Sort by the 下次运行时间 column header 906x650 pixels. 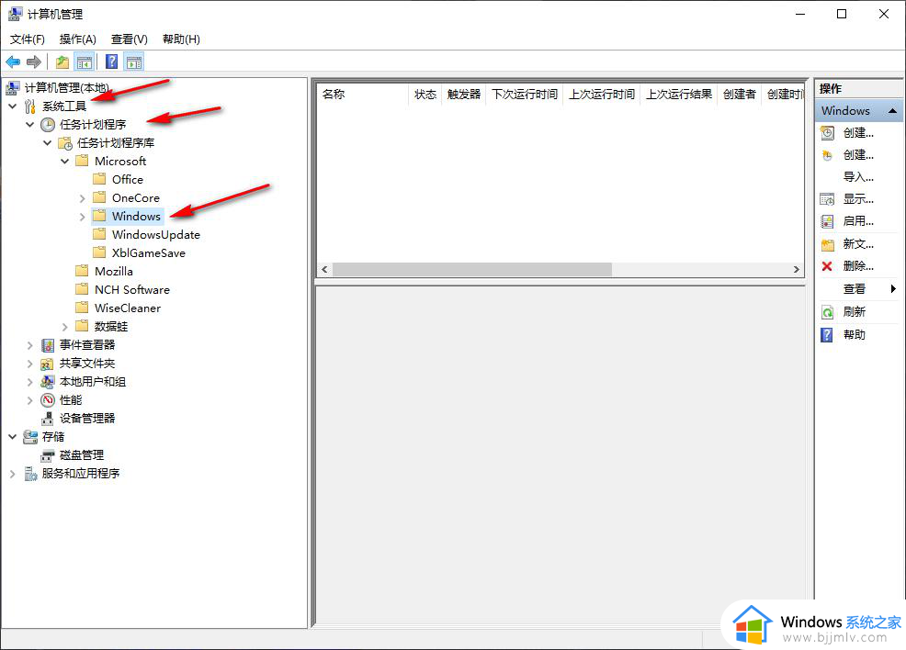pos(524,95)
